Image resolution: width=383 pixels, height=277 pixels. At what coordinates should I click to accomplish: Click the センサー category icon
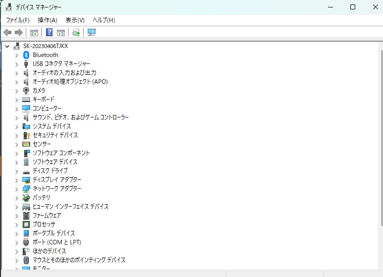(x=26, y=144)
